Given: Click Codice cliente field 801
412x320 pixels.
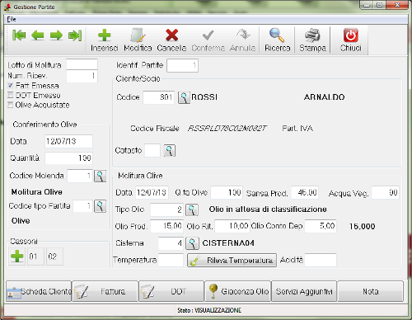Looking at the screenshot, I should 158,97.
